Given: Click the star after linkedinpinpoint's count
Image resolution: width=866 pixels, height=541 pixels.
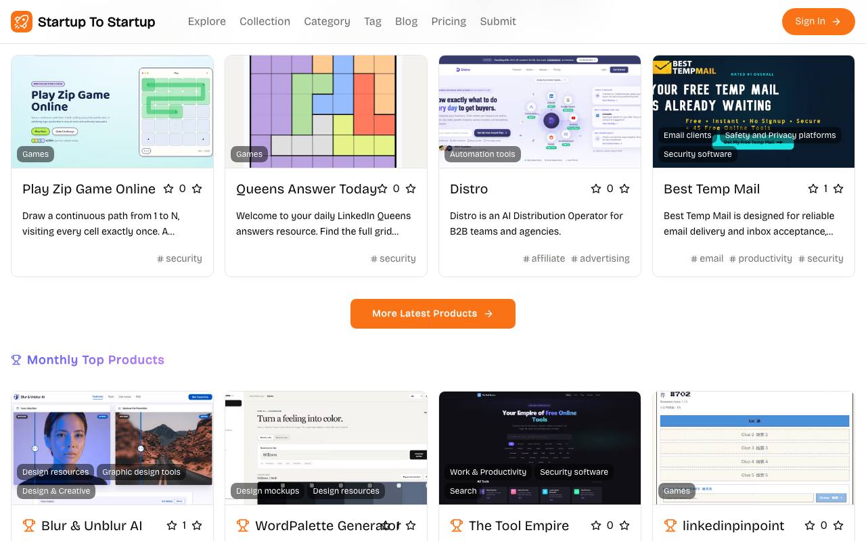Looking at the screenshot, I should pos(838,525).
